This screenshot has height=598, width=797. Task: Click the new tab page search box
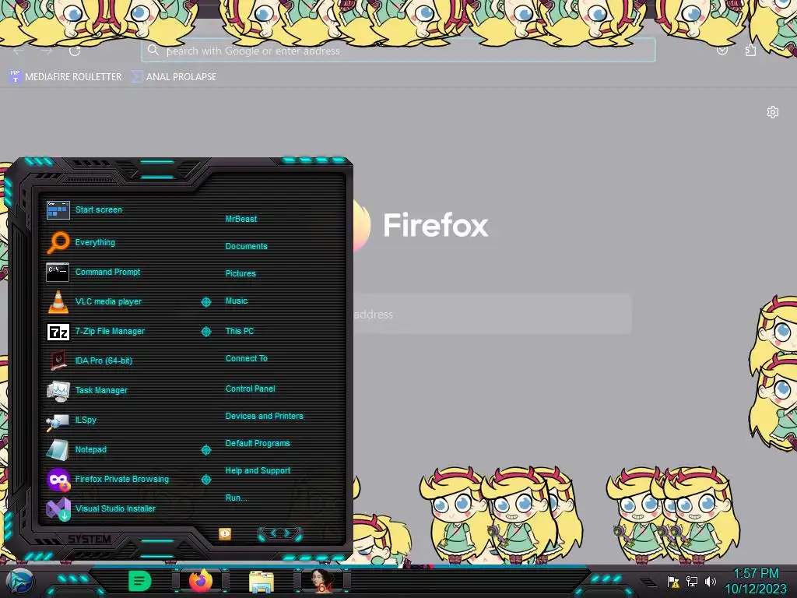click(492, 314)
